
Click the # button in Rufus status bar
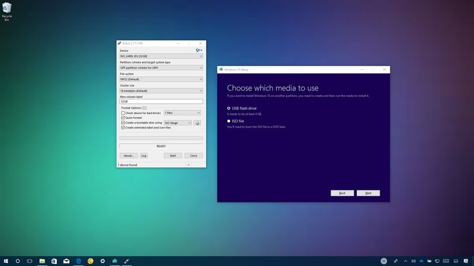pyautogui.click(x=188, y=165)
